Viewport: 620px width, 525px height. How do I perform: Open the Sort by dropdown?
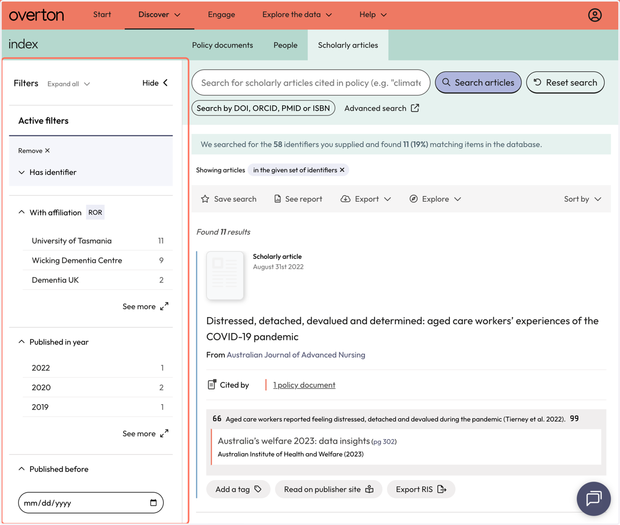coord(583,199)
